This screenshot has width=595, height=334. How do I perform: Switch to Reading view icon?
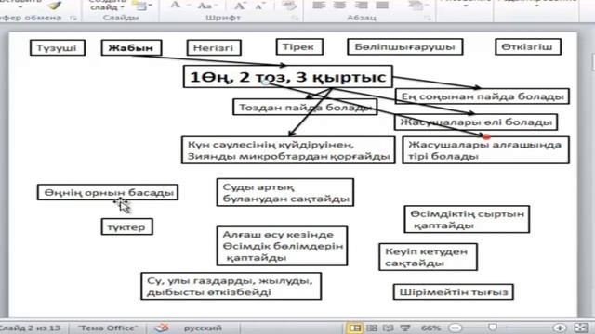(388, 328)
